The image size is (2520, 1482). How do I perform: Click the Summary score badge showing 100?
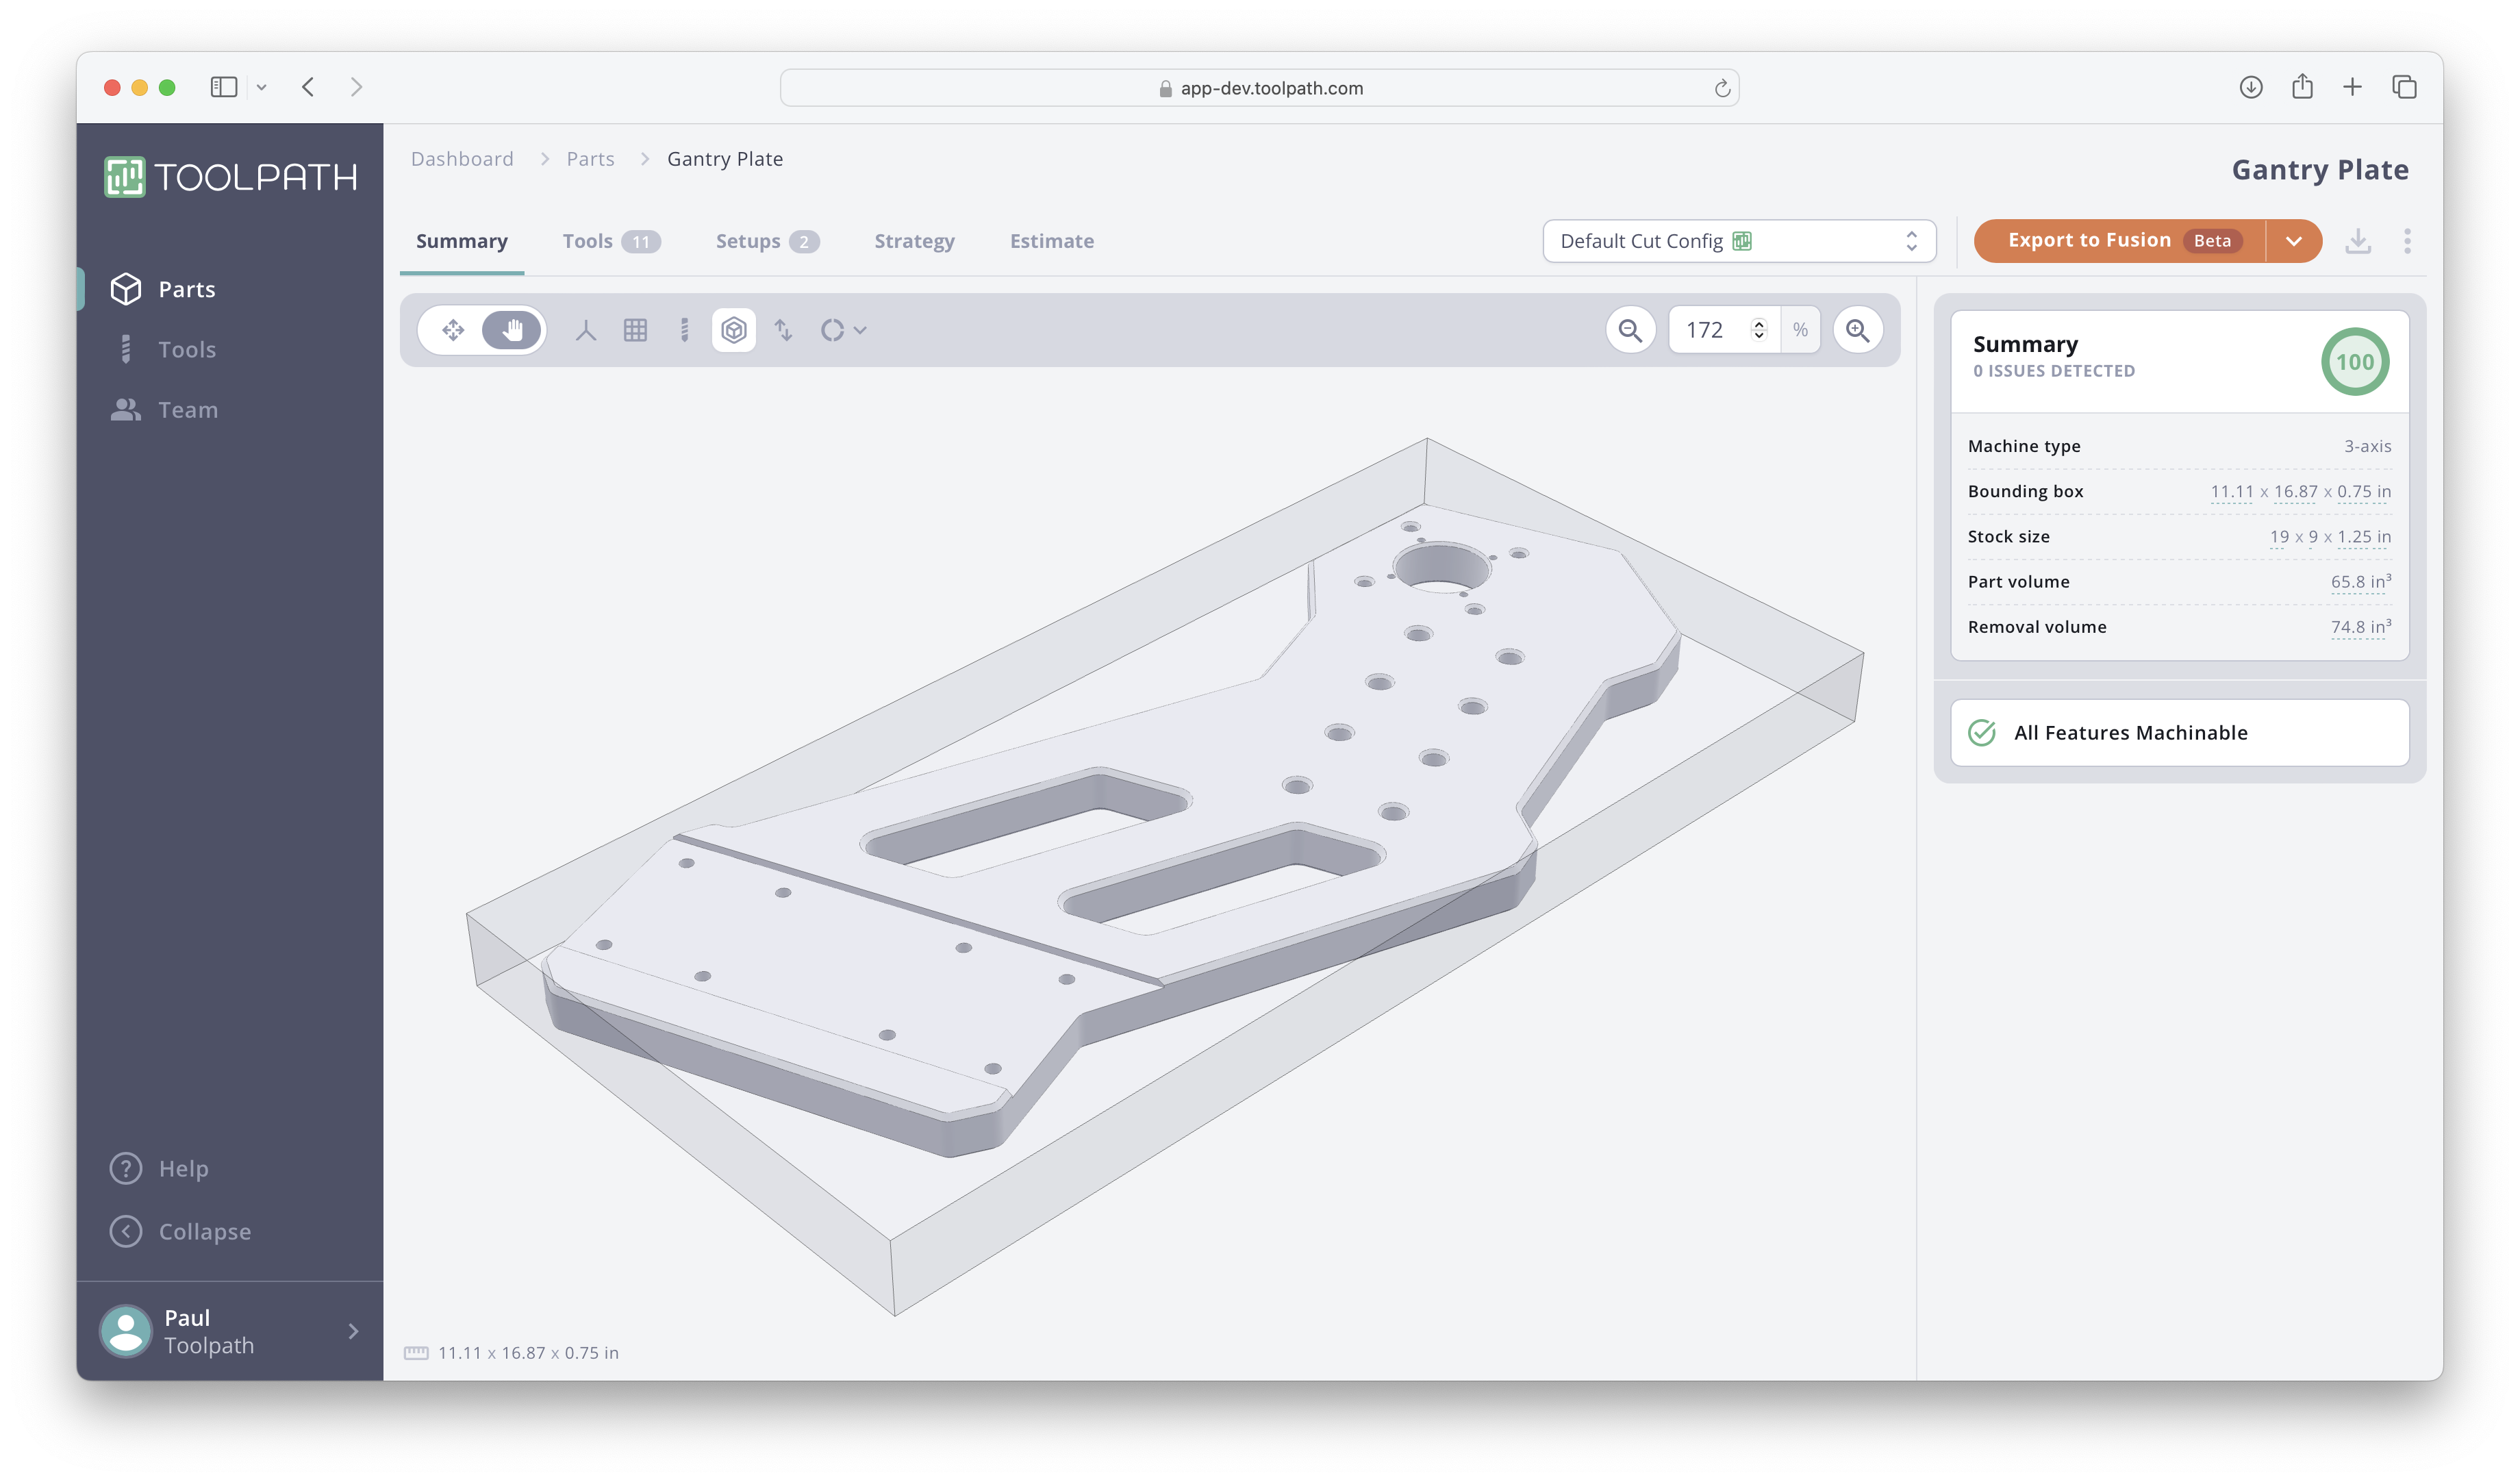(x=2354, y=360)
